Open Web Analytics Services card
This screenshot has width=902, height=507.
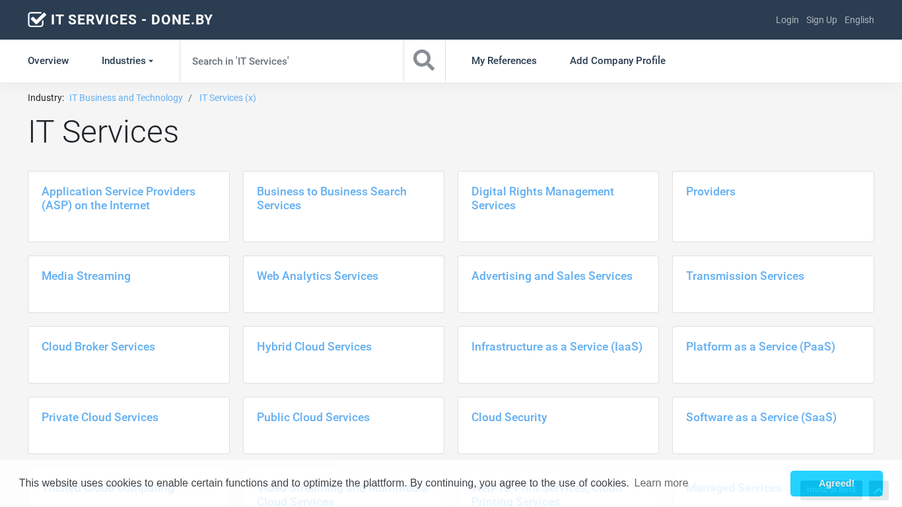pos(318,276)
